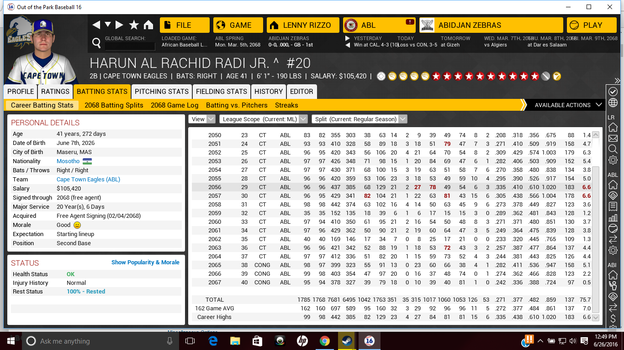Viewport: 624px width, 350px height.
Task: Click the Global Search input field
Action: 130,46
